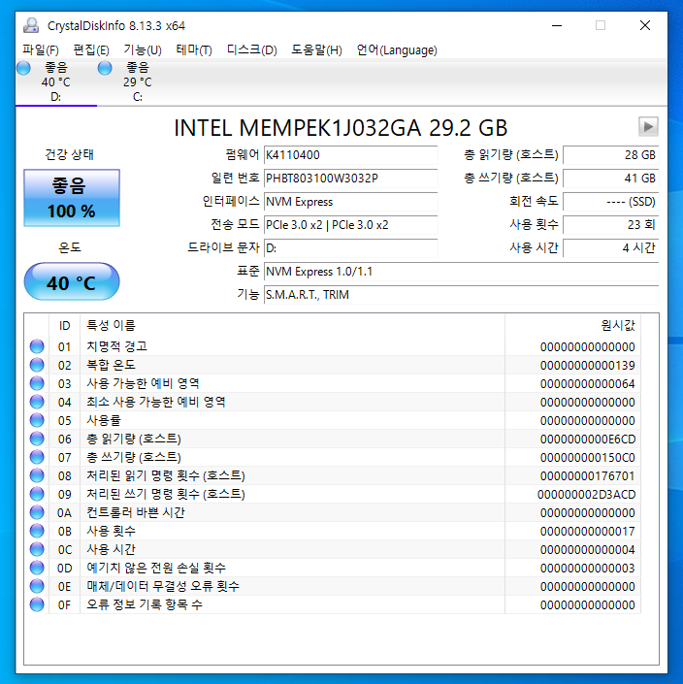The image size is (683, 684).
Task: Click the drive letter field D:
Action: click(350, 248)
